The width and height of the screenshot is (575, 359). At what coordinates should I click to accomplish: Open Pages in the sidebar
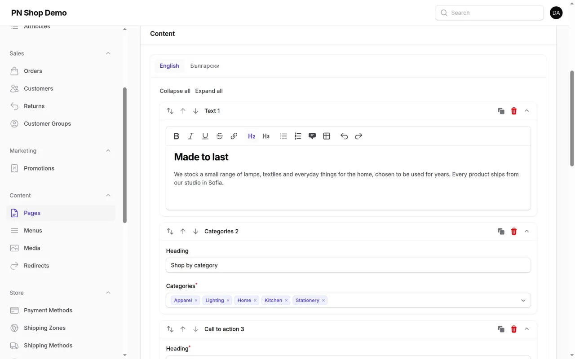click(x=61, y=213)
